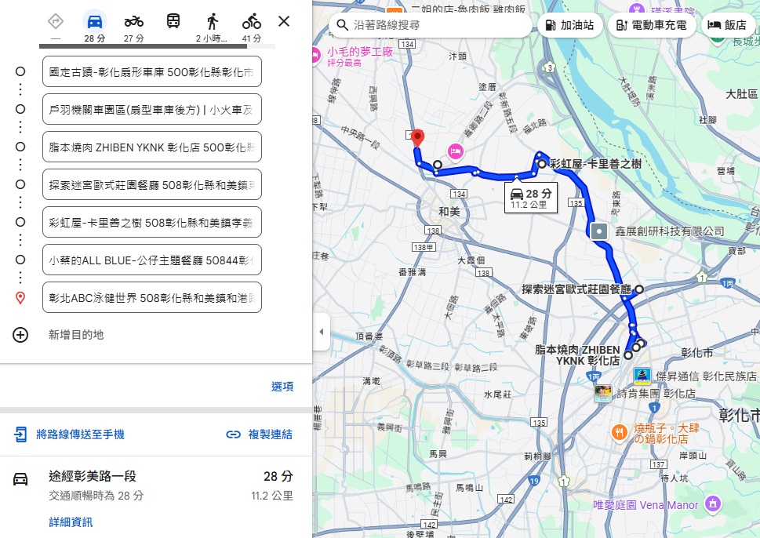Click the 燒瓶子。大肆の鍋彰化店 restaurant marker
The image size is (760, 538).
pyautogui.click(x=619, y=432)
